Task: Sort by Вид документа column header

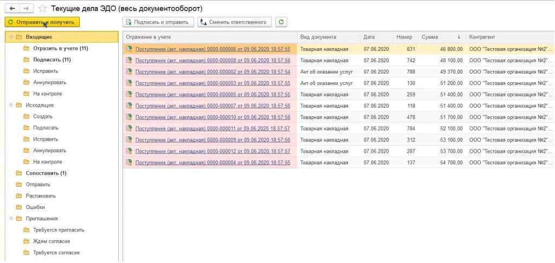Action: pos(329,37)
